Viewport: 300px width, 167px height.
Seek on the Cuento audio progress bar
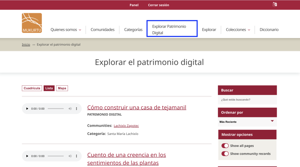(x=56, y=156)
